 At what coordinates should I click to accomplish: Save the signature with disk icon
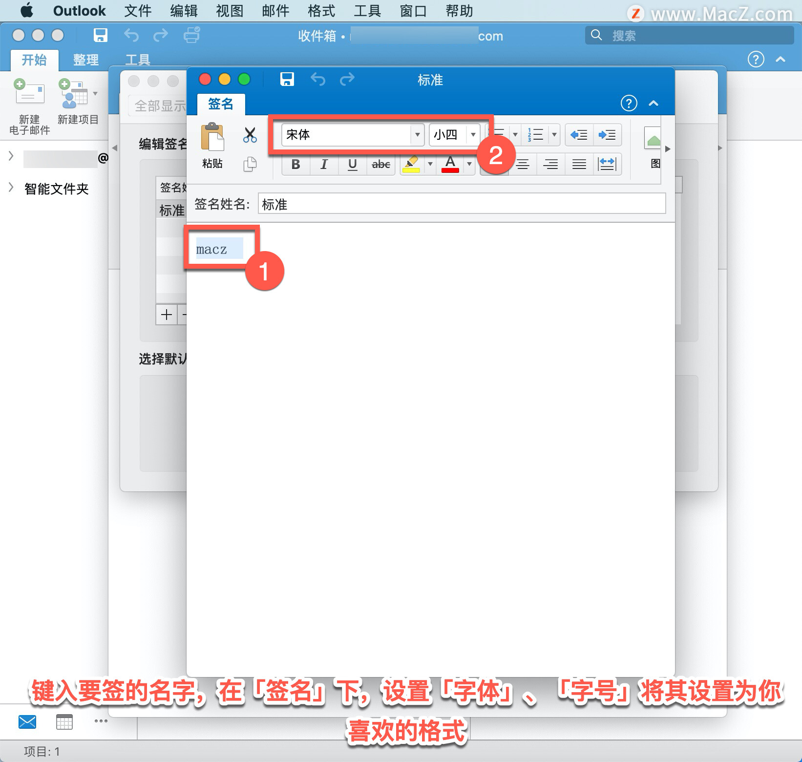click(x=287, y=79)
